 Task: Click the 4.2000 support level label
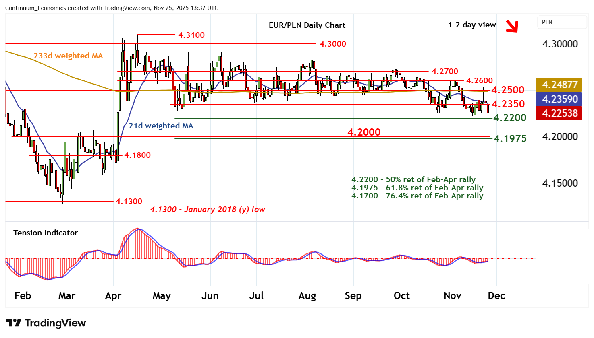pyautogui.click(x=364, y=132)
